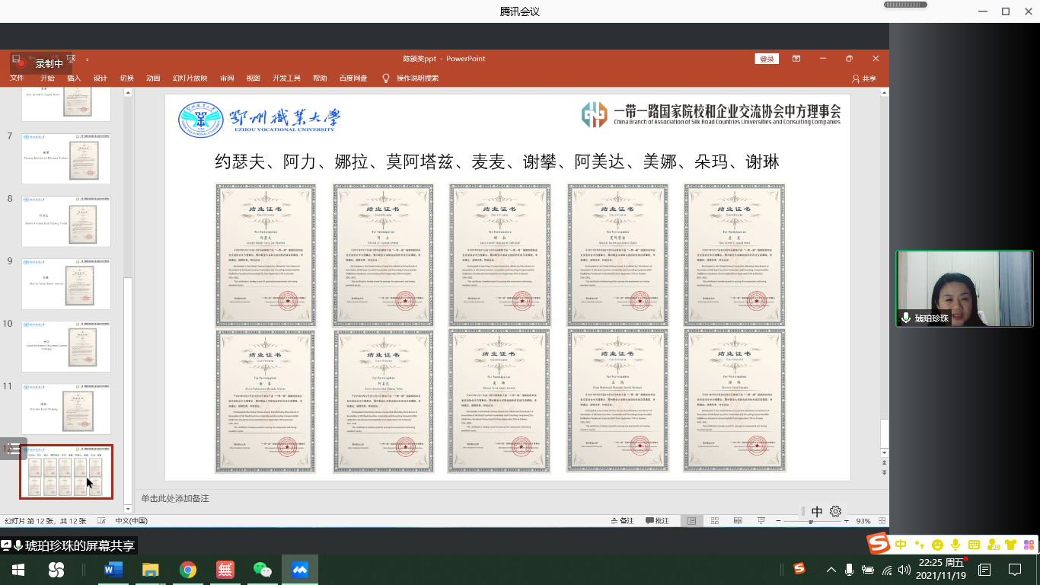Click the Sogou voice input microphone

[x=955, y=545]
